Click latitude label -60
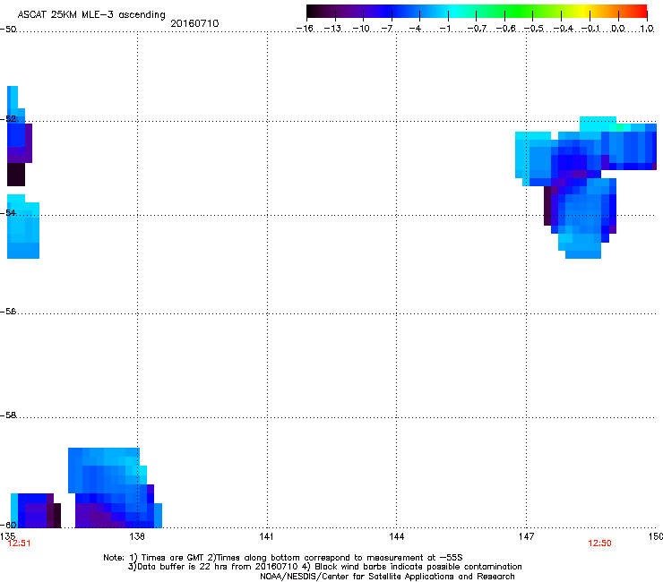Viewport: 663px width, 582px height. coord(8,525)
